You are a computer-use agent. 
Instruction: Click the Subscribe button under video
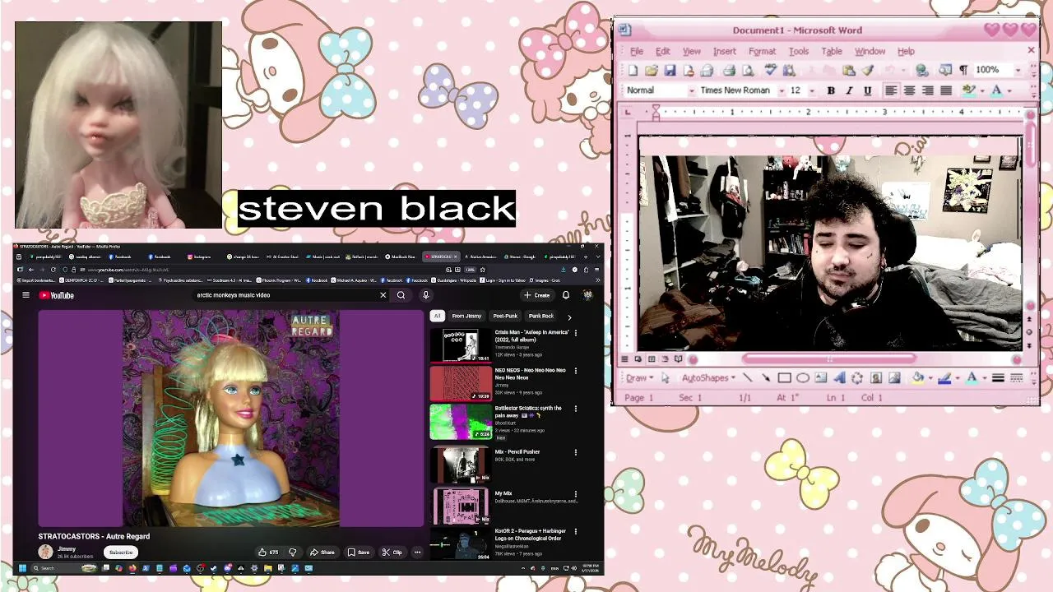[121, 553]
